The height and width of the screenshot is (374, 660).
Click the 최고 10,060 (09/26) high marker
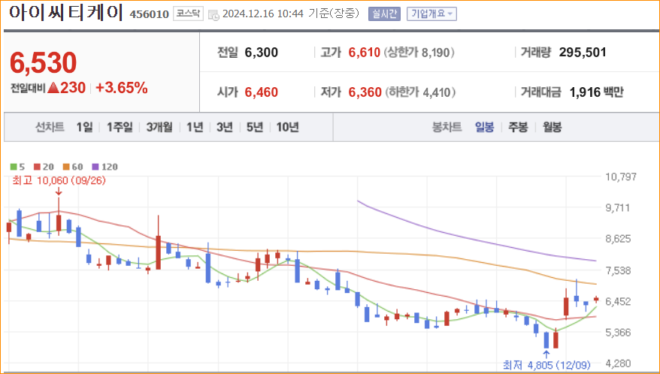coord(59,180)
